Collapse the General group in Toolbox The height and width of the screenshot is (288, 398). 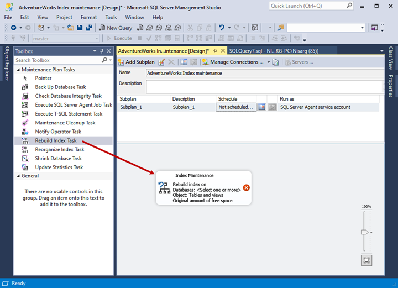(x=18, y=176)
